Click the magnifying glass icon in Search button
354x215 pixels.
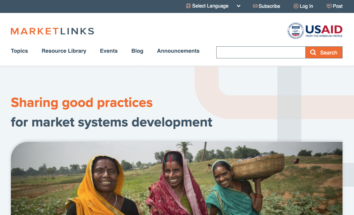(313, 52)
